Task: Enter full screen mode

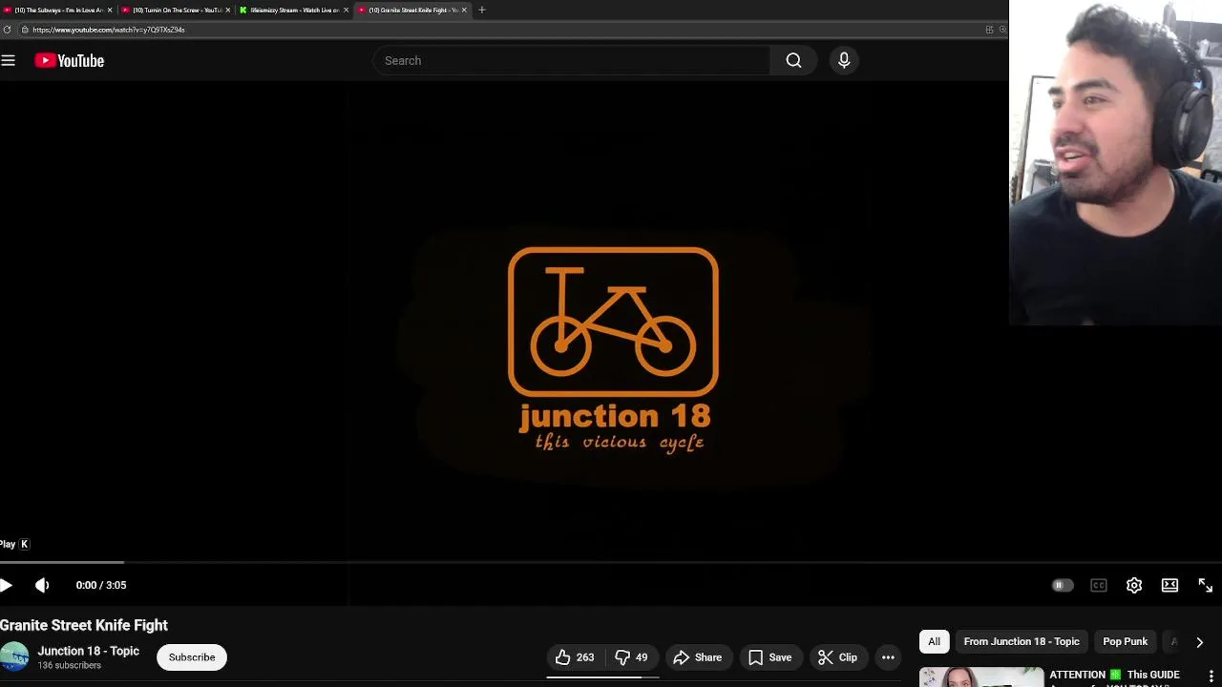Action: [1205, 585]
